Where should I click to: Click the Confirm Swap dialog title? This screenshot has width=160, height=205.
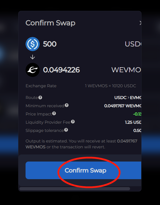50,23
